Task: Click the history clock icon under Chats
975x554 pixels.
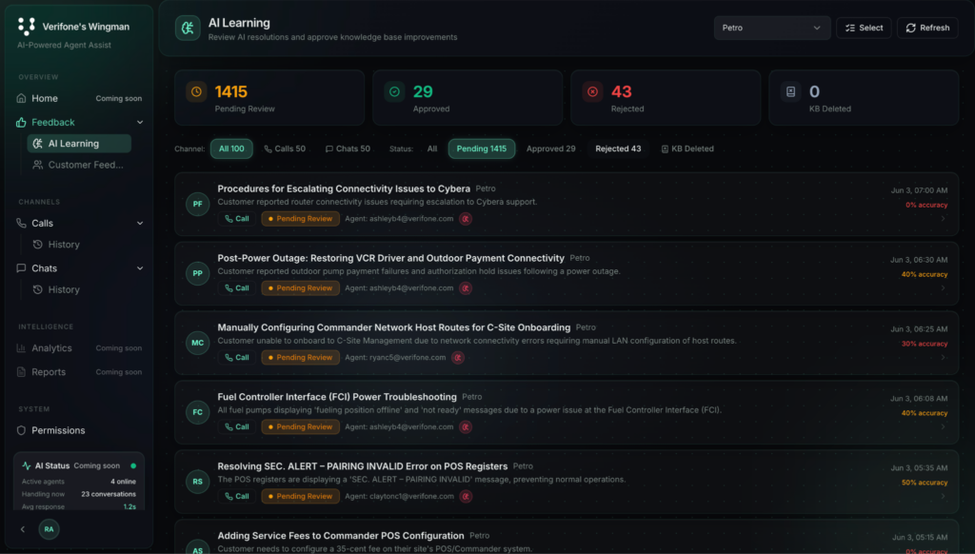Action: 37,289
